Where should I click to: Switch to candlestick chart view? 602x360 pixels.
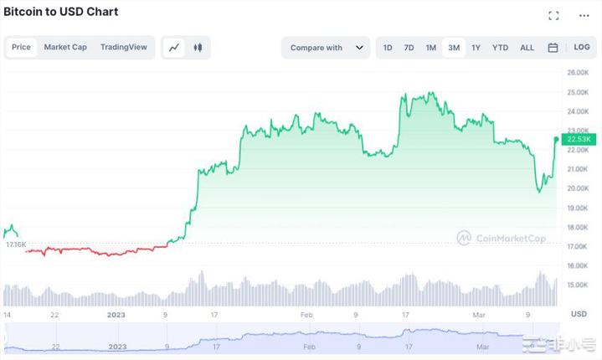(x=198, y=48)
